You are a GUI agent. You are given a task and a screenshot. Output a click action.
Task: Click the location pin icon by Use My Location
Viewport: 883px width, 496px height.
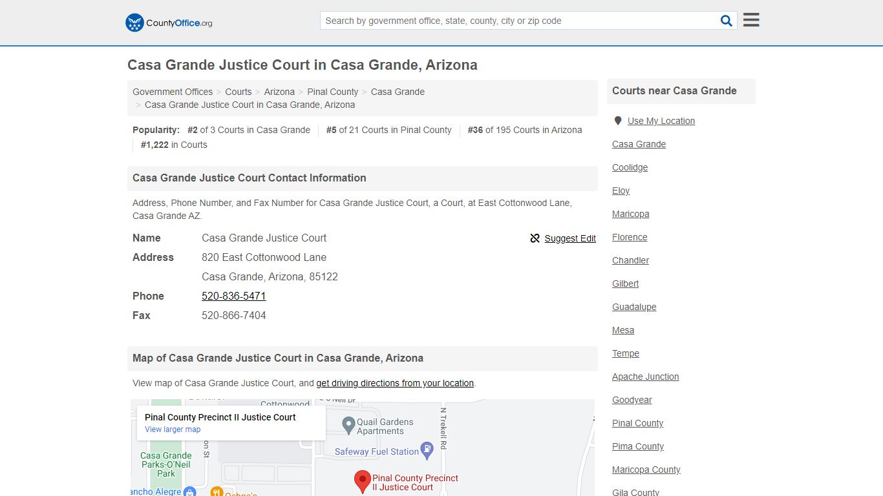point(618,121)
